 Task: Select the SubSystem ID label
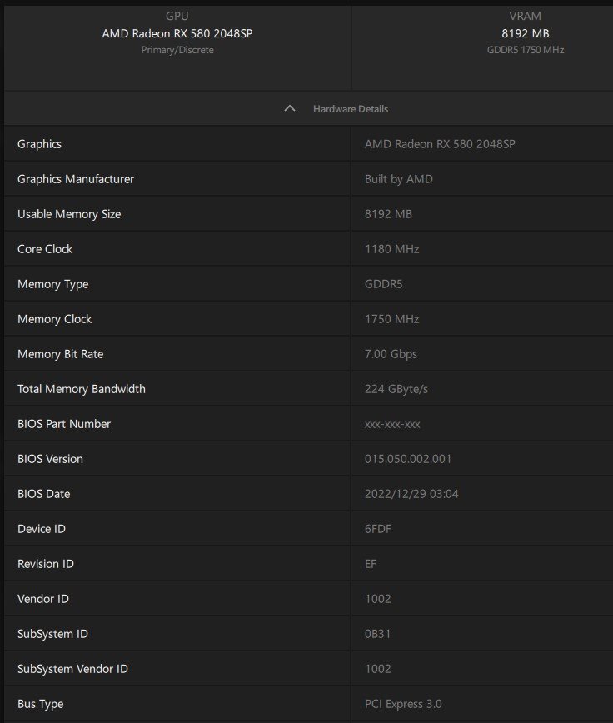(x=52, y=635)
